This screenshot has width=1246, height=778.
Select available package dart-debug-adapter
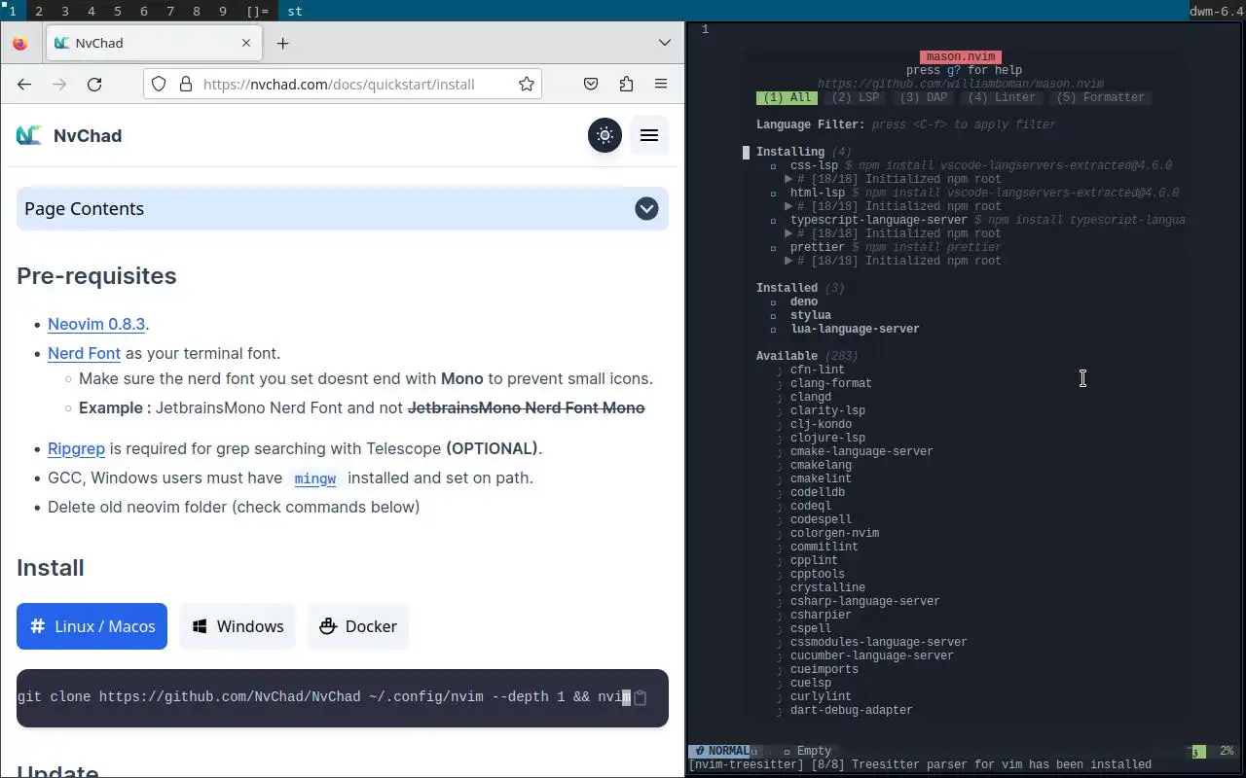852,710
